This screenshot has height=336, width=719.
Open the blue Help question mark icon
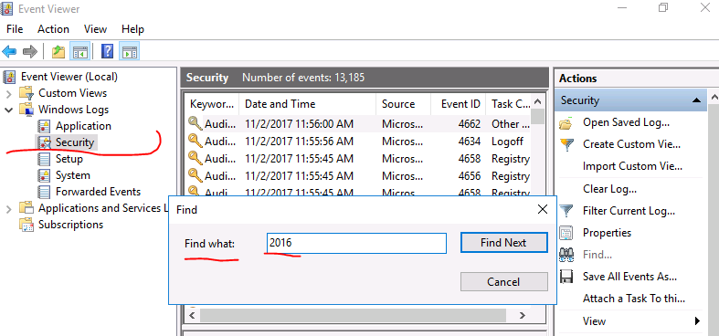[x=107, y=51]
